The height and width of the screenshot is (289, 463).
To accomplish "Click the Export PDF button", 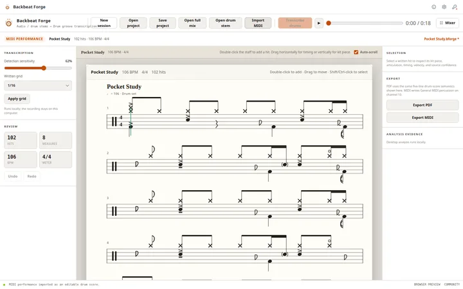I will tap(422, 105).
